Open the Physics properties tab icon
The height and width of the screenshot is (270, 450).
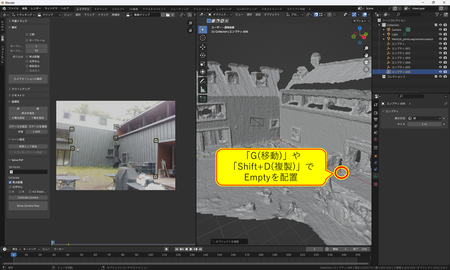coord(376,162)
